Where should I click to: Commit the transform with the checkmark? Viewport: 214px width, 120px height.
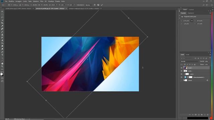point(102,5)
